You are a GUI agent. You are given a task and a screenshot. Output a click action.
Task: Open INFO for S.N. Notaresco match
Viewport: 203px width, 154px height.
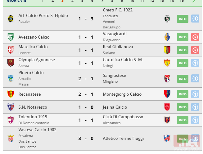183,107
